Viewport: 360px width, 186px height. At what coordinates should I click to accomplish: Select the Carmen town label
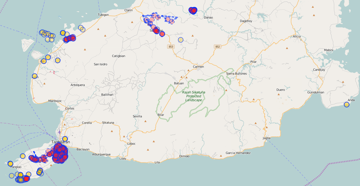(198, 67)
